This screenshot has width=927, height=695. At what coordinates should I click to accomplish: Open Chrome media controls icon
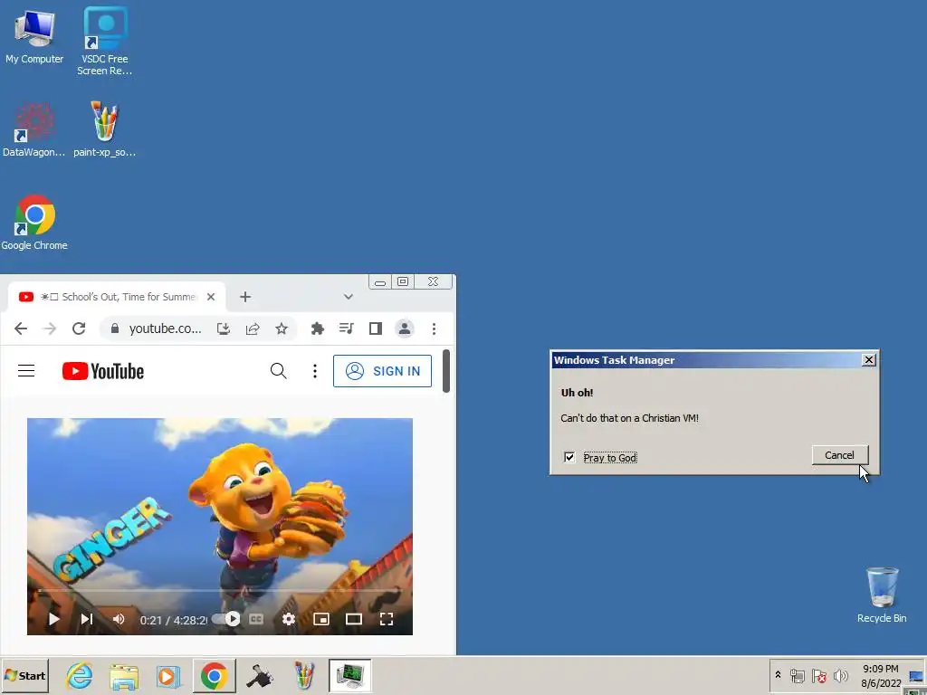[347, 328]
